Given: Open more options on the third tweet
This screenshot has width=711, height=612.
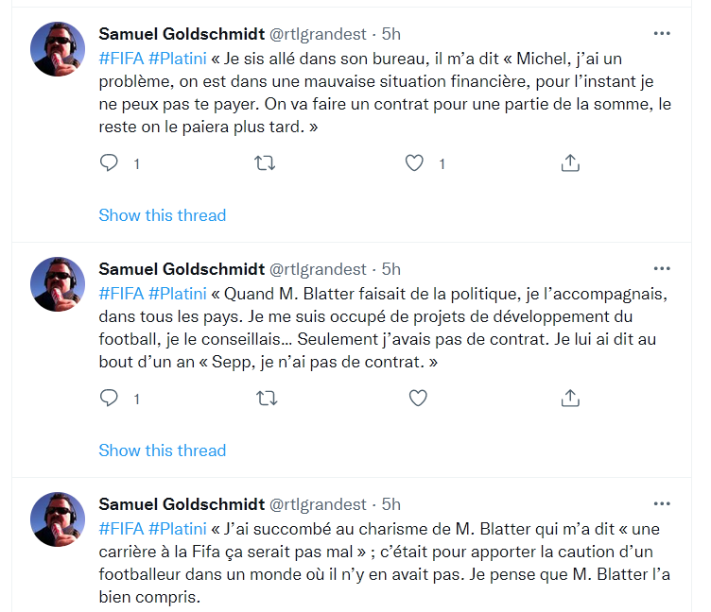Looking at the screenshot, I should (662, 503).
